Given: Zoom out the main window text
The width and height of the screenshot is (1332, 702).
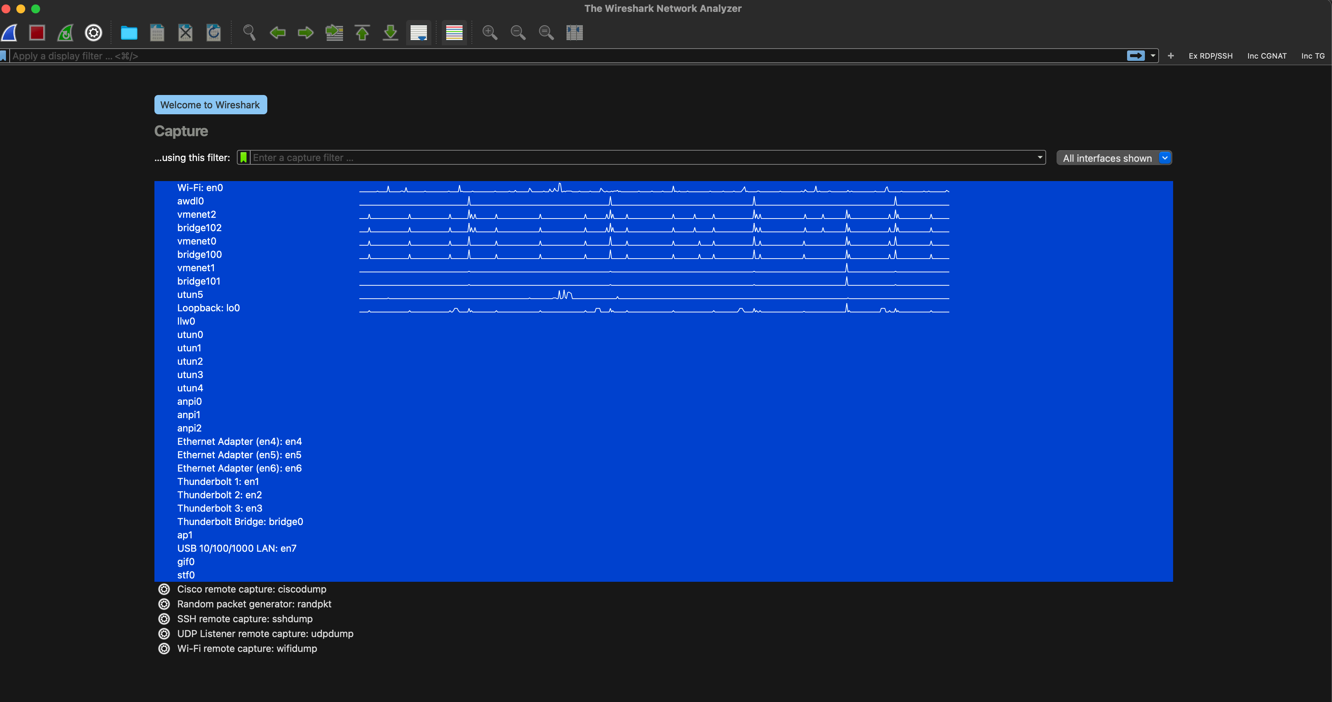Looking at the screenshot, I should 518,33.
